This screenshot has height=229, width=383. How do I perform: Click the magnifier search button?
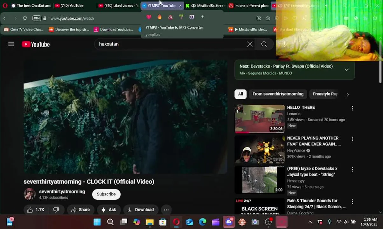pyautogui.click(x=264, y=44)
